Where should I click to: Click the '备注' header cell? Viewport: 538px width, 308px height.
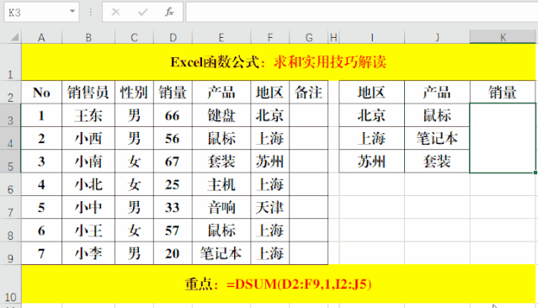click(x=309, y=93)
